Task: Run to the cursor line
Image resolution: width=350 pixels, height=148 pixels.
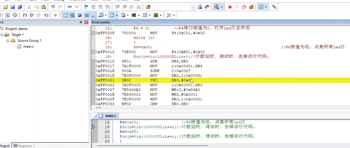Action: click(46, 15)
